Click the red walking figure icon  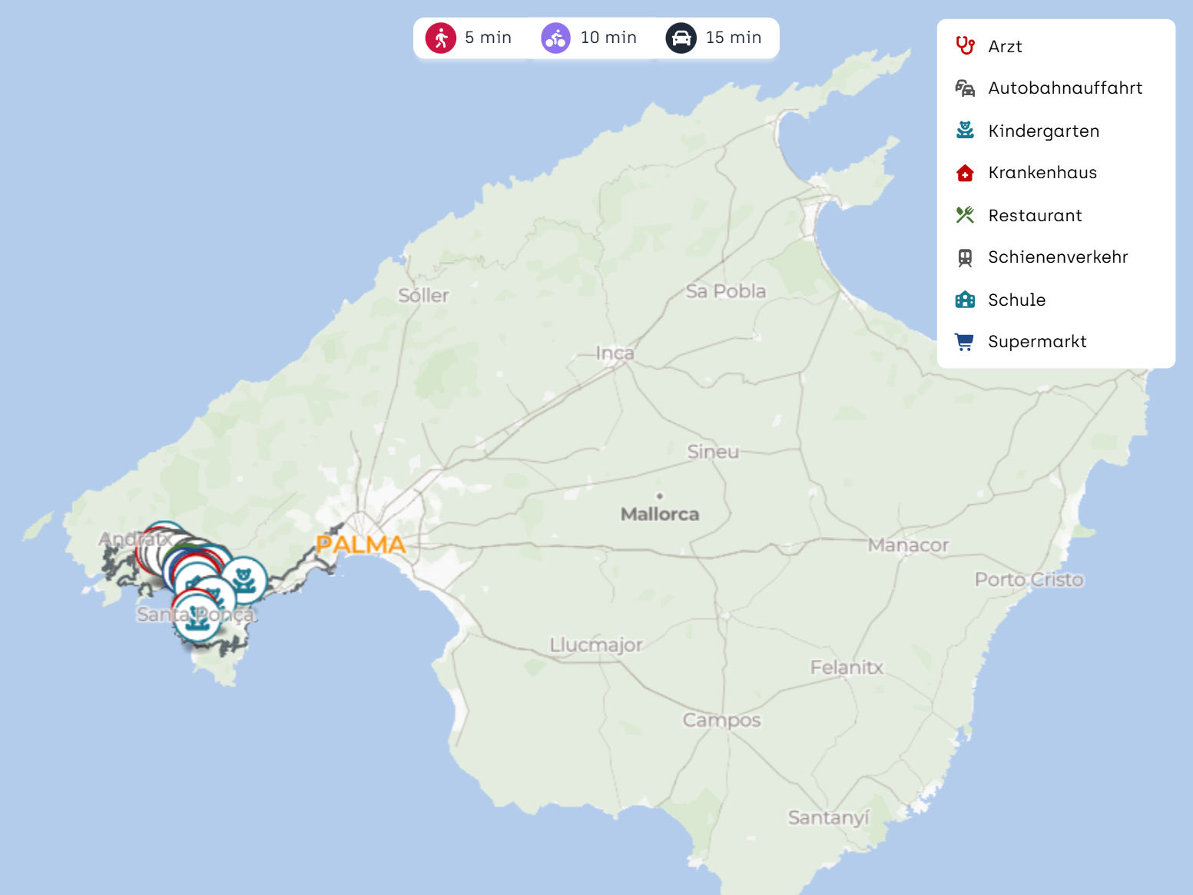click(441, 38)
